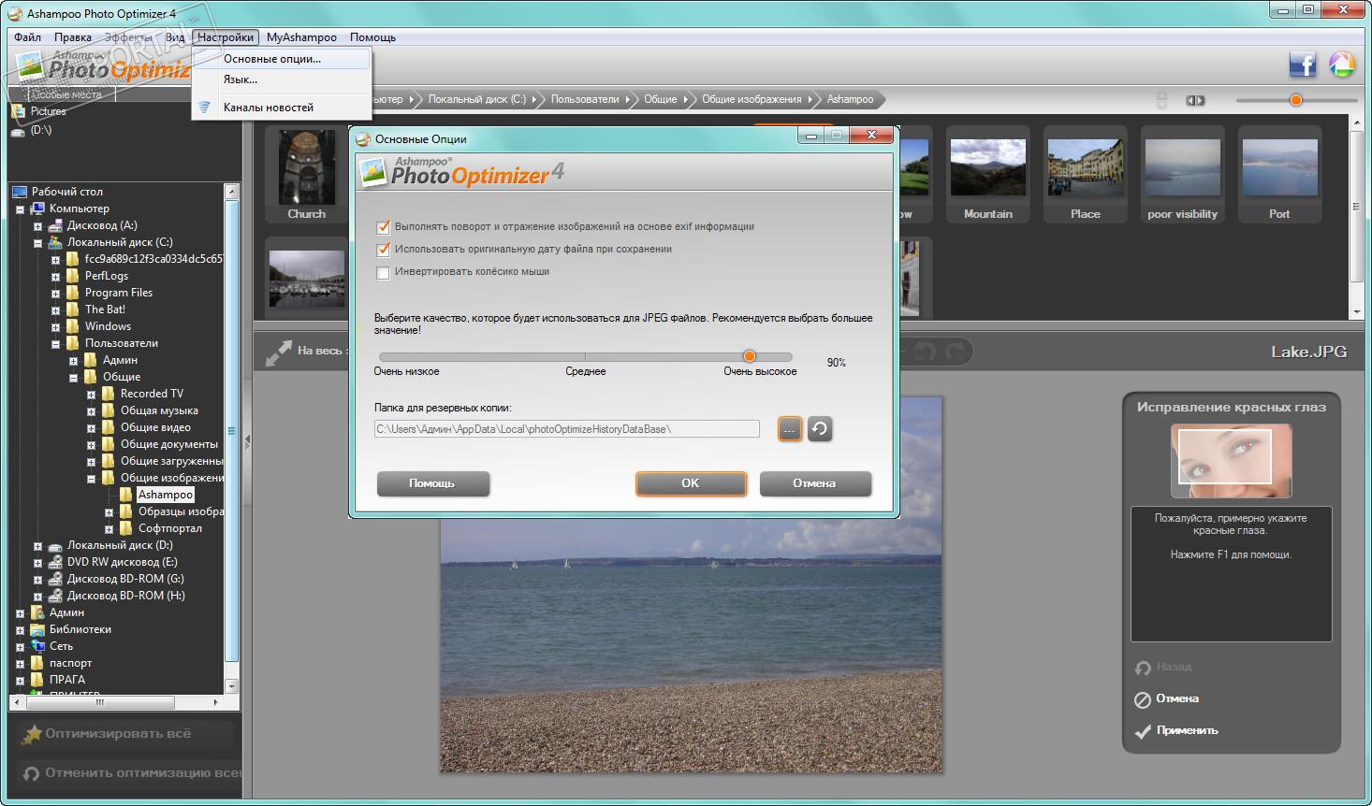Click Общие изображения in the breadcrumb path
This screenshot has height=806, width=1372.
[752, 99]
